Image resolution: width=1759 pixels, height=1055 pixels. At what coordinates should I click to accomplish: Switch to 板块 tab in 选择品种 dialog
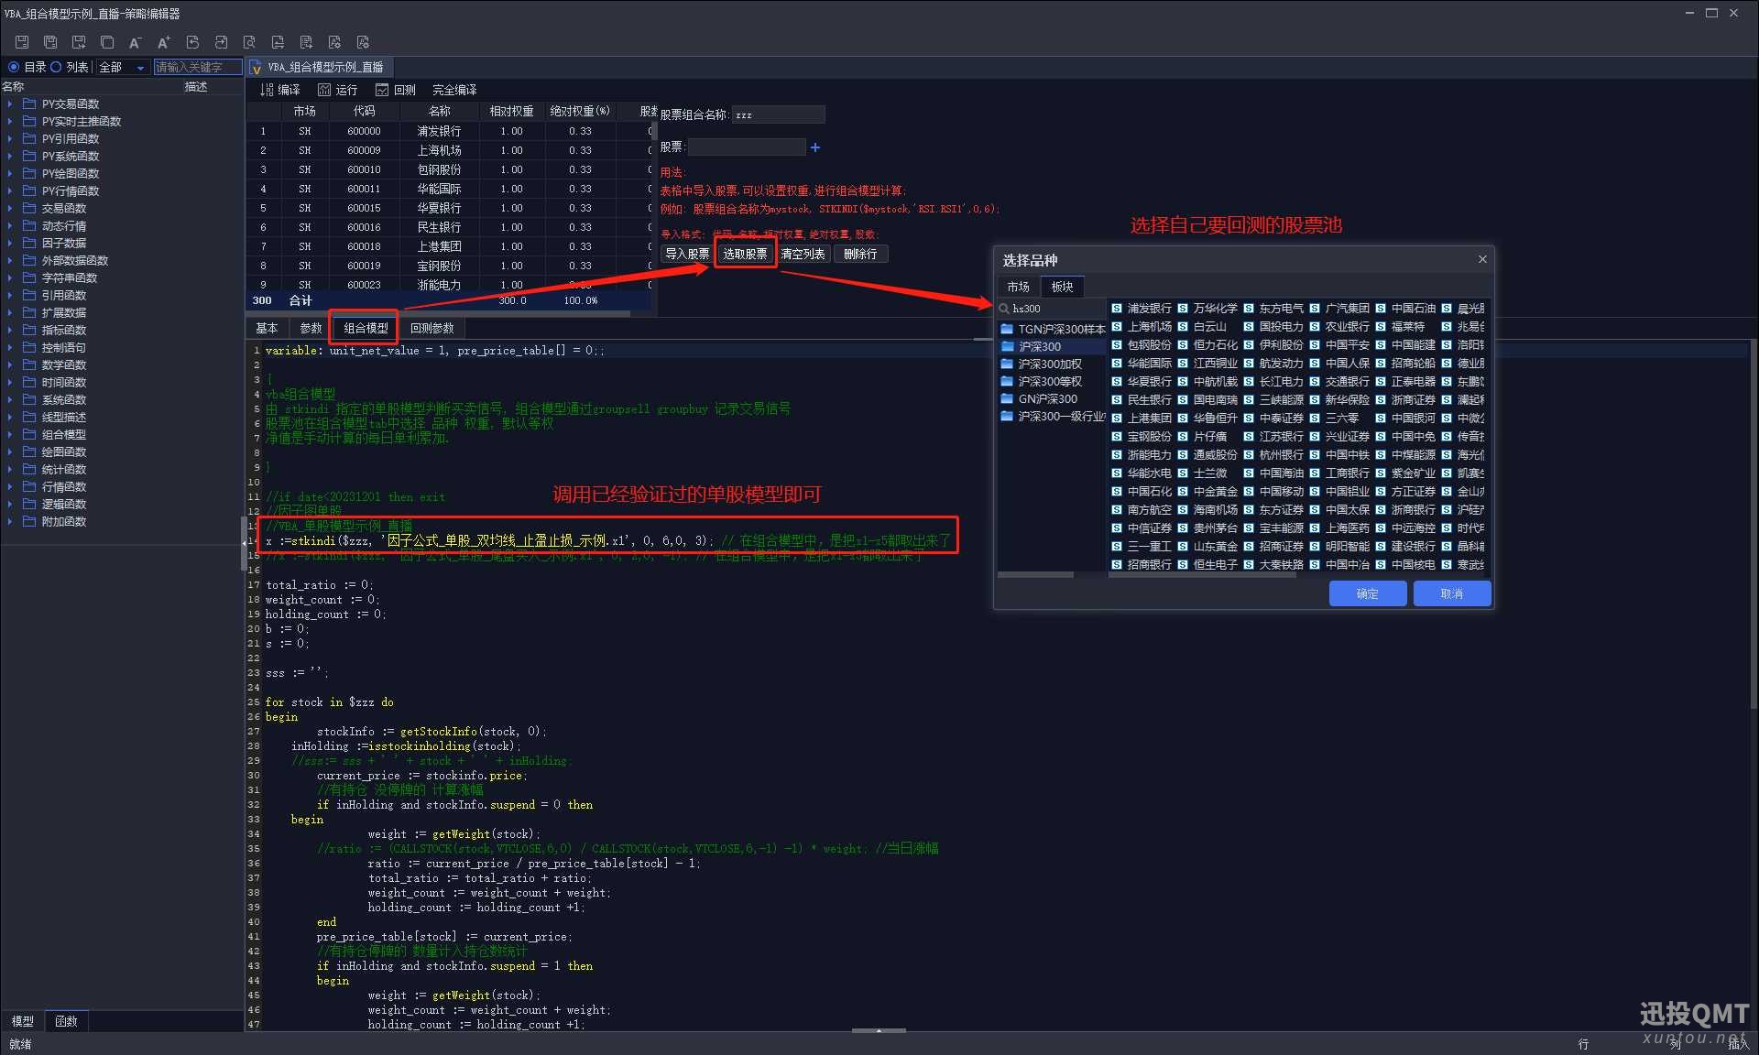[1063, 287]
